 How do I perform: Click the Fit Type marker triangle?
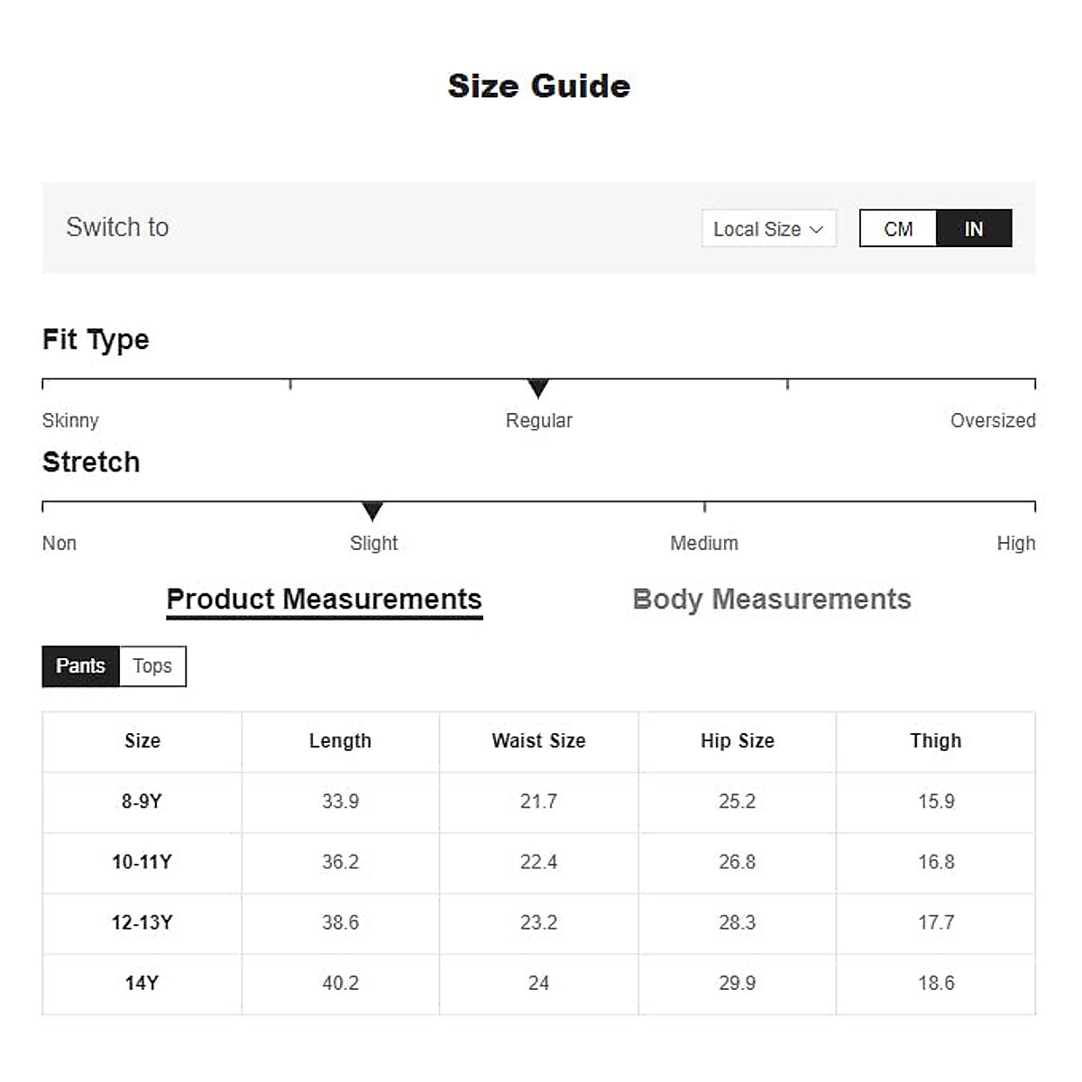click(x=538, y=389)
